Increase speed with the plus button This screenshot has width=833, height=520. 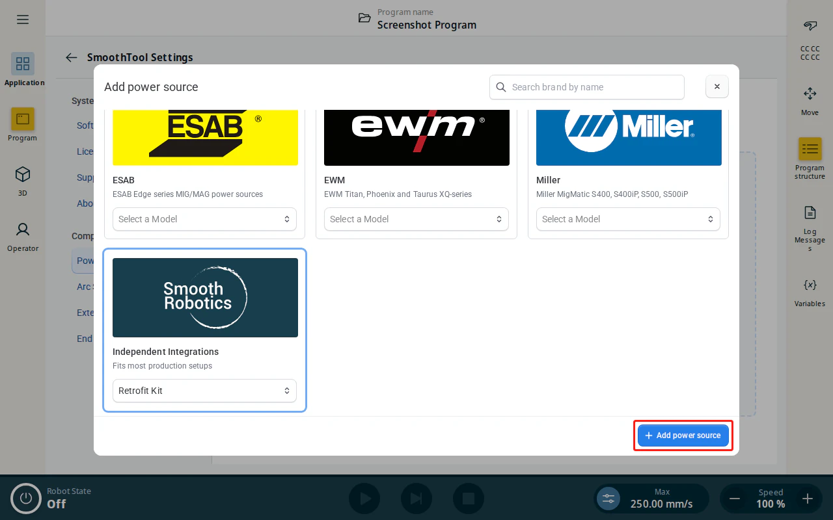coord(808,499)
